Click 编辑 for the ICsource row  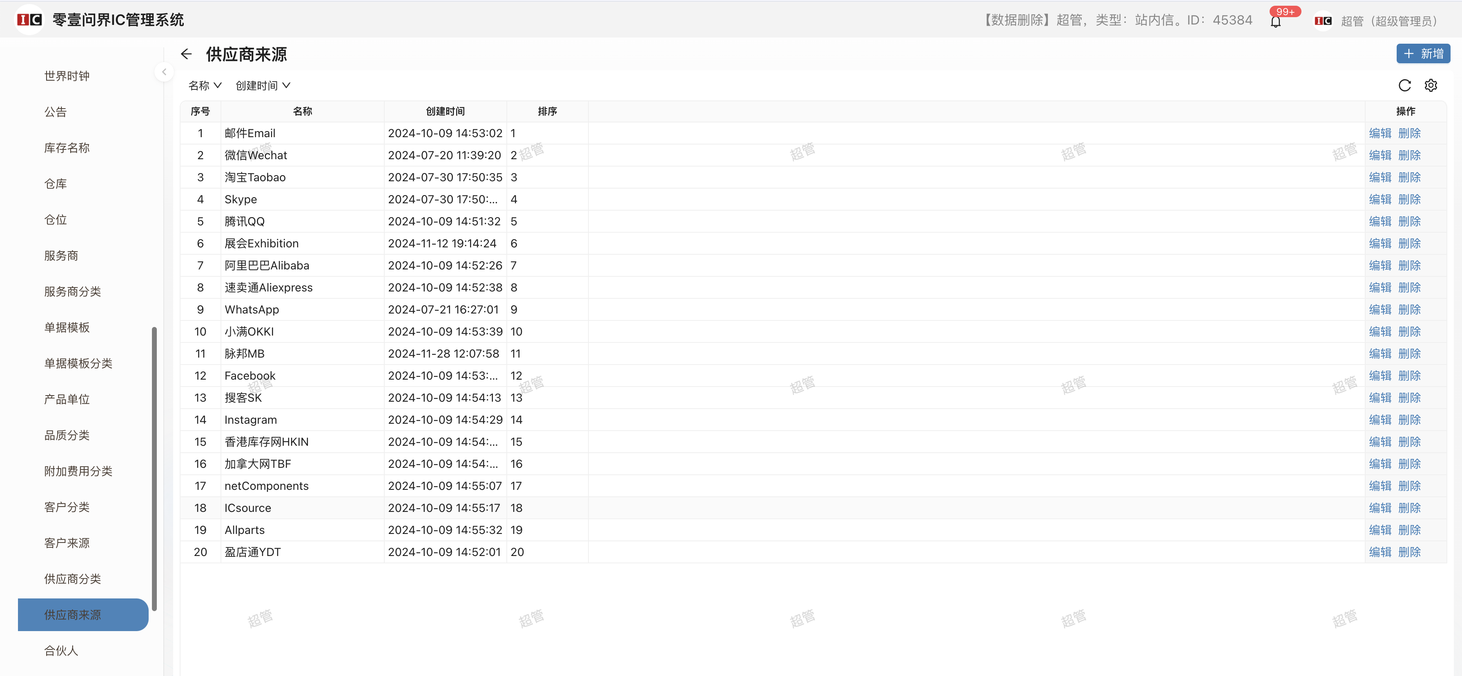pyautogui.click(x=1380, y=508)
